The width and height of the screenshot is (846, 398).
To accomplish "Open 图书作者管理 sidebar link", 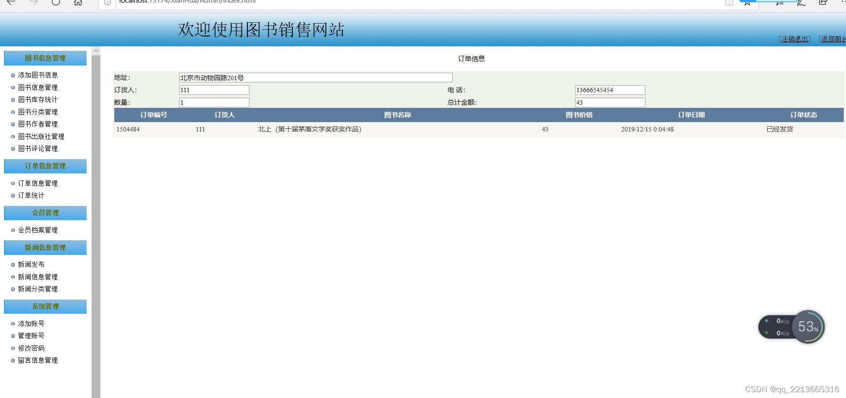I will pyautogui.click(x=38, y=124).
